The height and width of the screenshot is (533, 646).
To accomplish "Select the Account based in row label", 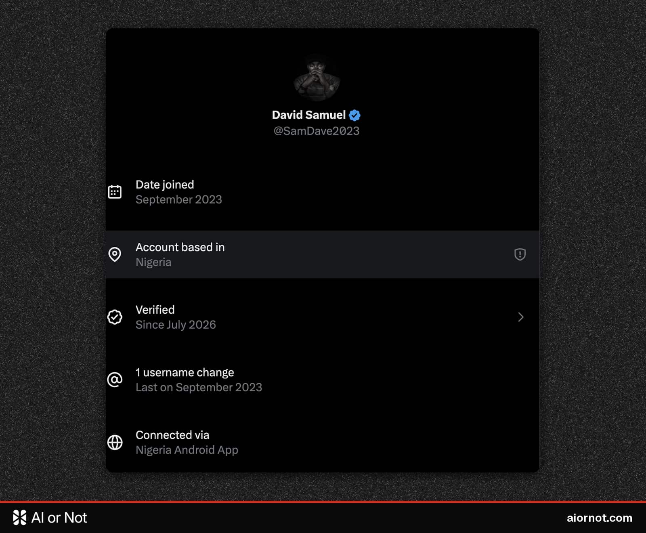I will [x=180, y=247].
